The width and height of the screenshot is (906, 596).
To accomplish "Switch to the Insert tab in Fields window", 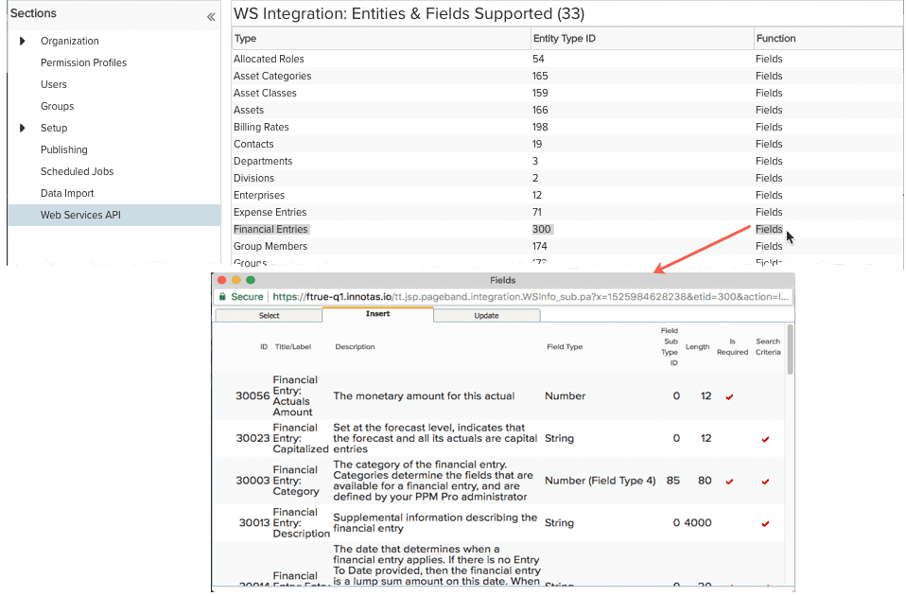I will tap(378, 314).
